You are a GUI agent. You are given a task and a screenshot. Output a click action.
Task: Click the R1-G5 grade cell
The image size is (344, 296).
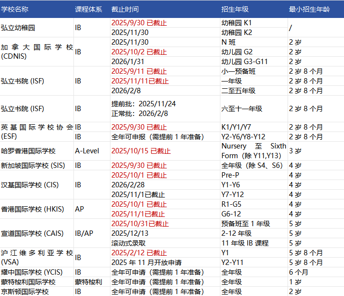[x=254, y=204]
